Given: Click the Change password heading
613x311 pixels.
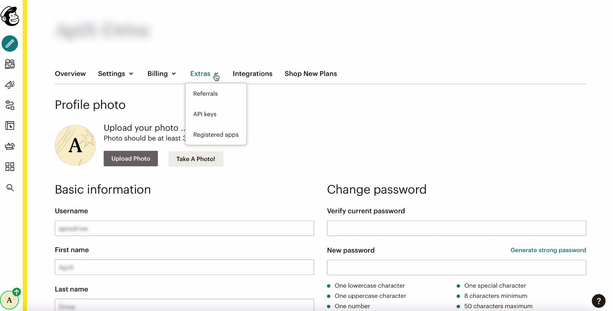Looking at the screenshot, I should coord(377,190).
